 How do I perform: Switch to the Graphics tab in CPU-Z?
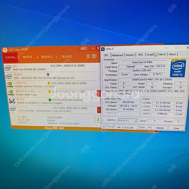(x=151, y=55)
